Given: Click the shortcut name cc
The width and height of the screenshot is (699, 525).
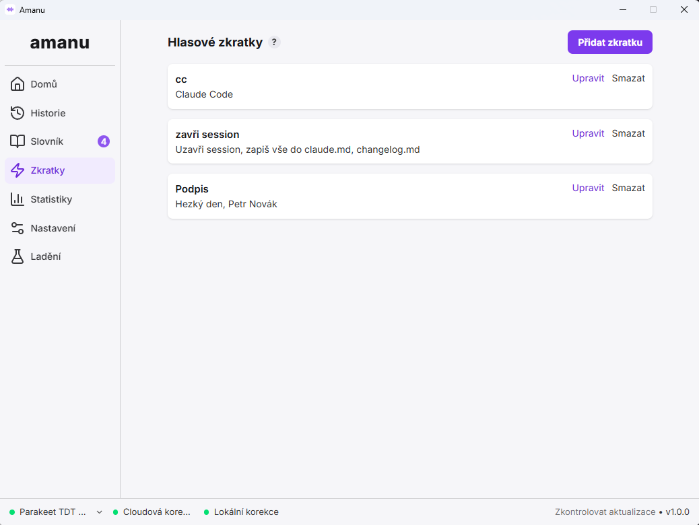Looking at the screenshot, I should click(181, 79).
